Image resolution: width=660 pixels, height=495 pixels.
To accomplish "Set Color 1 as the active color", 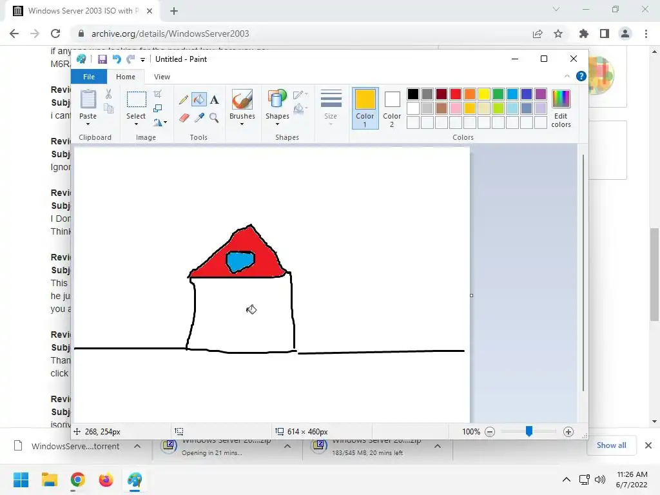I will pyautogui.click(x=365, y=108).
